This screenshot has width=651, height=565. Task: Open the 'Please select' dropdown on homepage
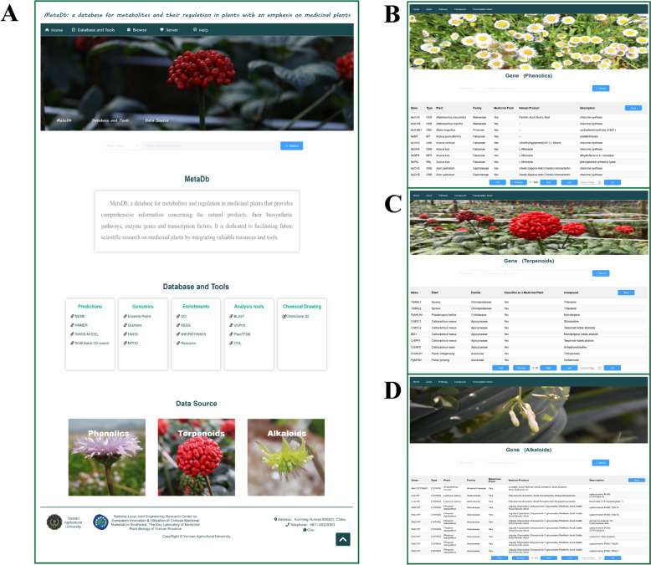tap(120, 145)
